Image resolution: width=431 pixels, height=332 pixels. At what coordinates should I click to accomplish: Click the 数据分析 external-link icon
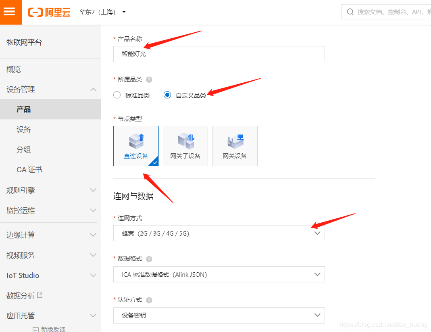40,295
